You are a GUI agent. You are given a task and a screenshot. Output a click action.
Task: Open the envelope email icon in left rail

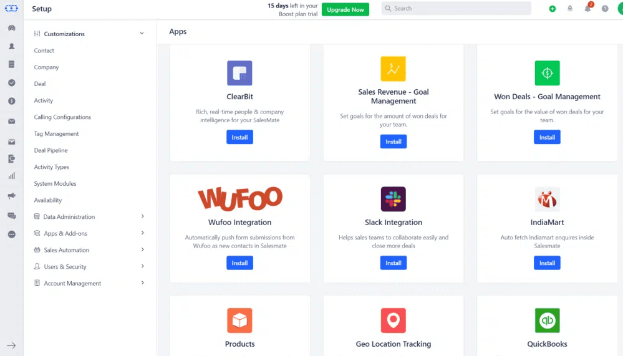click(11, 121)
